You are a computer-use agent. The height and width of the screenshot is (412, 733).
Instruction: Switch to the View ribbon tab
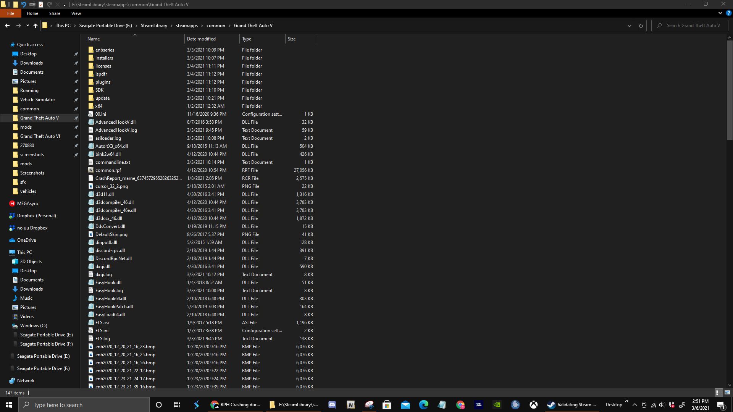76,13
